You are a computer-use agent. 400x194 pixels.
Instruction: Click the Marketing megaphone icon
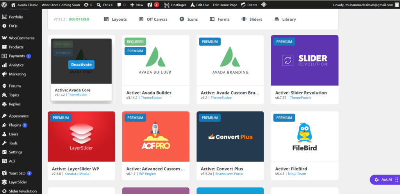tap(4, 74)
